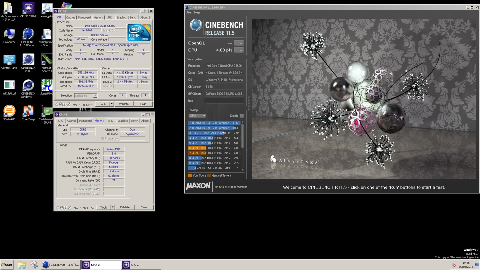Viewport: 480px width, 270px height.
Task: Launch ATISetLod desktop icon
Action: pos(9,87)
